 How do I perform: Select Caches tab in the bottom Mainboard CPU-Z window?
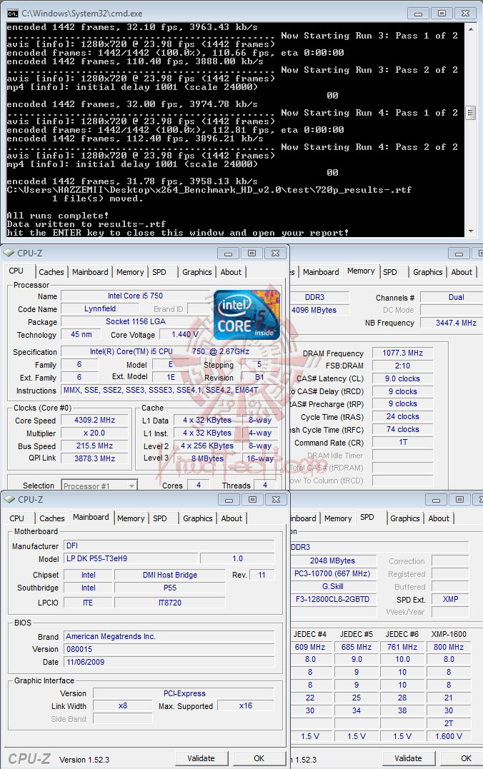click(x=52, y=518)
